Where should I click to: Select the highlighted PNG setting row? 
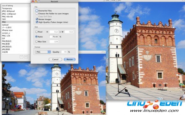click(x=16, y=22)
